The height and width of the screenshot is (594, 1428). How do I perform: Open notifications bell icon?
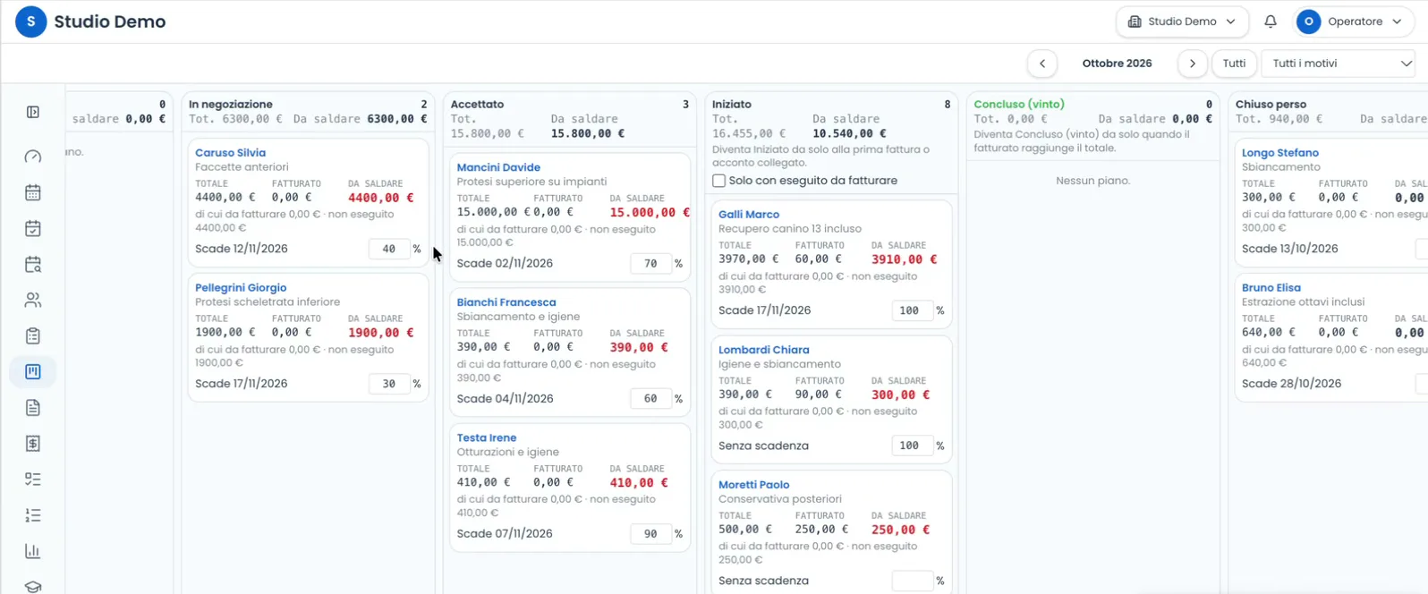(1271, 21)
